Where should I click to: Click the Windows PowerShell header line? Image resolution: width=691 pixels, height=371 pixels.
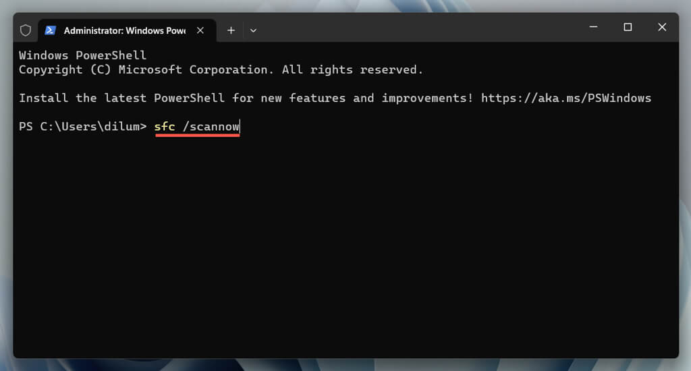pyautogui.click(x=82, y=55)
